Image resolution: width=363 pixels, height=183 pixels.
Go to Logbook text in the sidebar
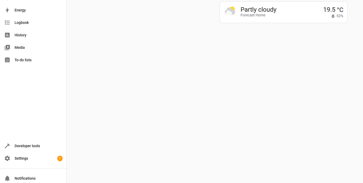click(x=22, y=23)
